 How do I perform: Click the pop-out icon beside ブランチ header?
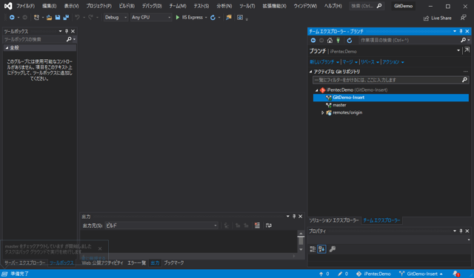point(467,50)
